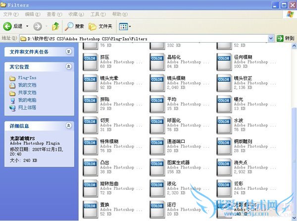Select the 通道端口 plugin file icon
Screen dimensions: 297x221
[157, 146]
